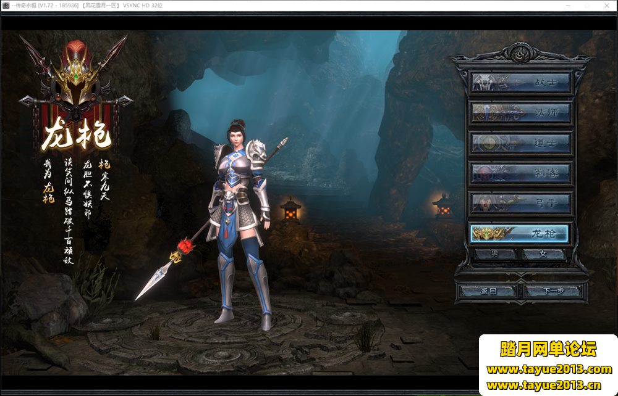Image resolution: width=618 pixels, height=396 pixels.
Task: Go back with the 返回 button
Action: [x=488, y=291]
